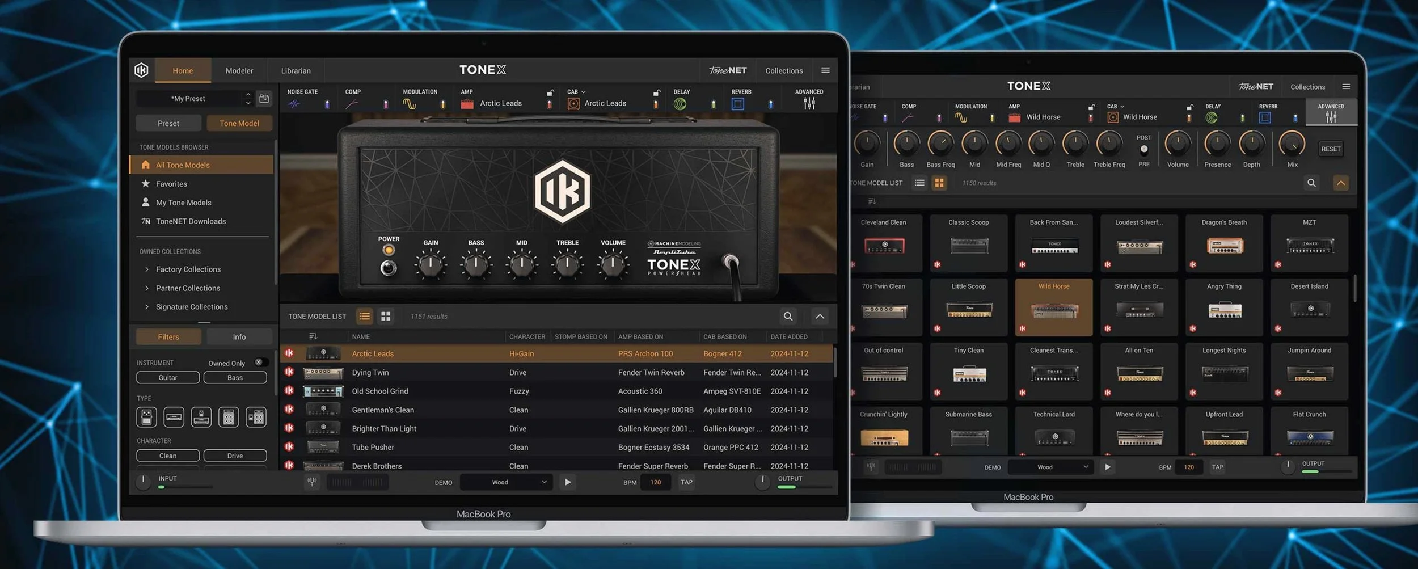
Task: Select the Wild Horse thumbnail in back window grid
Action: (x=1053, y=307)
